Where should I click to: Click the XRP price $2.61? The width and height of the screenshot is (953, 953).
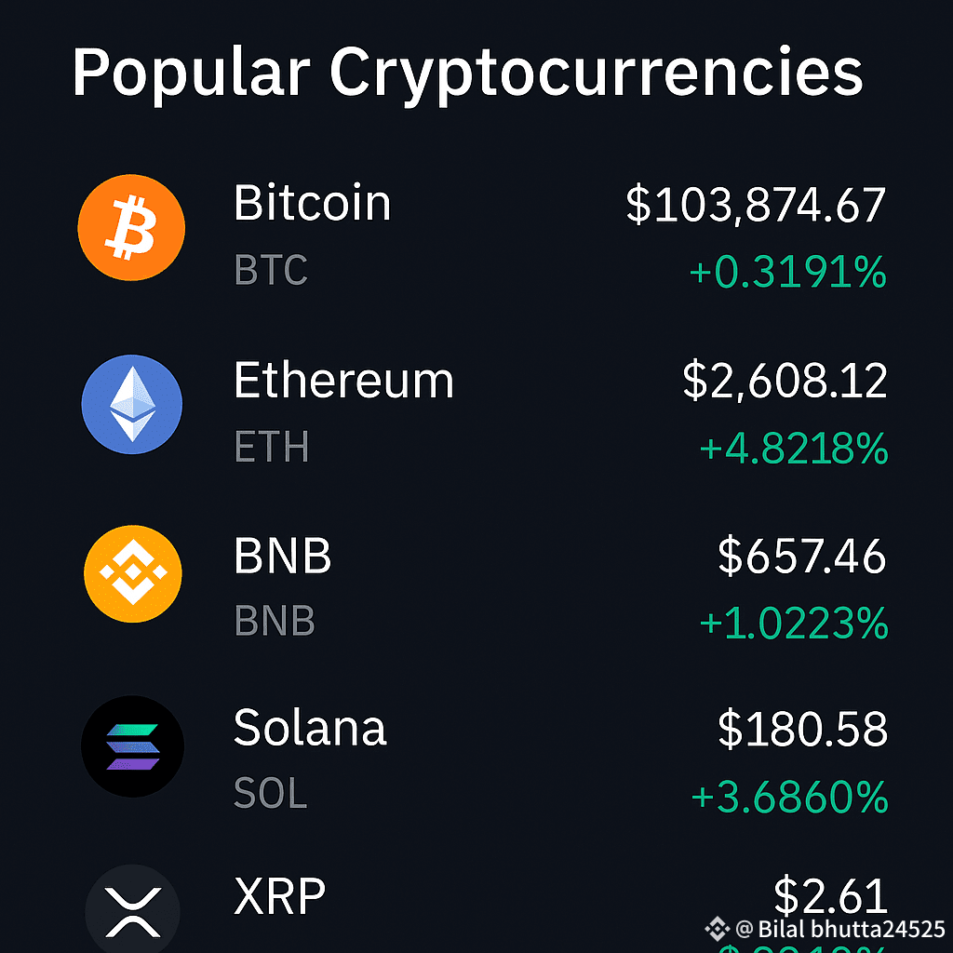coord(830,897)
